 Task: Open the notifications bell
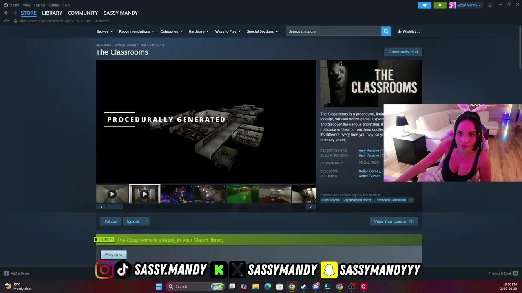tap(440, 5)
